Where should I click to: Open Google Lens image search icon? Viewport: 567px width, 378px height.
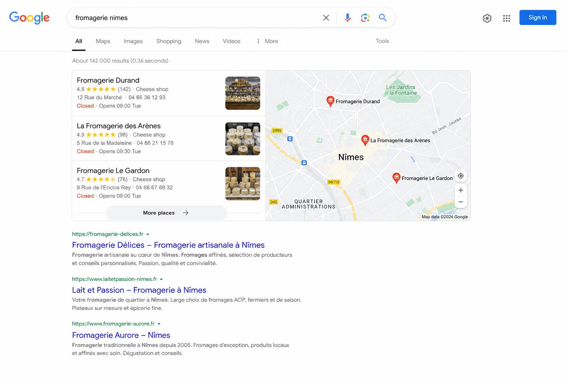(x=365, y=18)
